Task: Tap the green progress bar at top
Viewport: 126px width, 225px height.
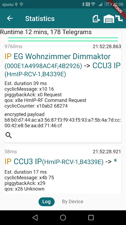Action: (63, 39)
